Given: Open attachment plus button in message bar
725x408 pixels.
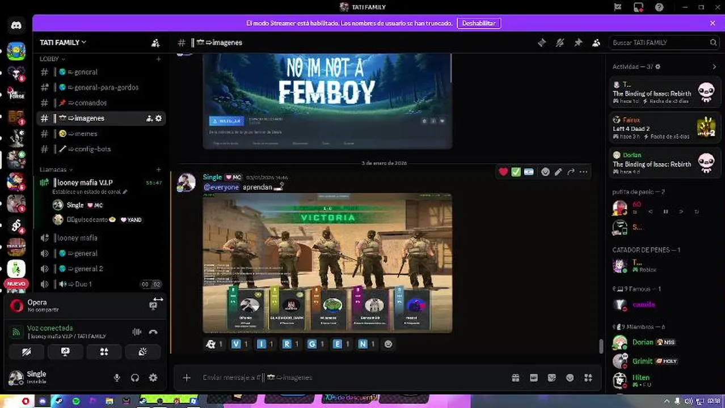Looking at the screenshot, I should tap(187, 377).
